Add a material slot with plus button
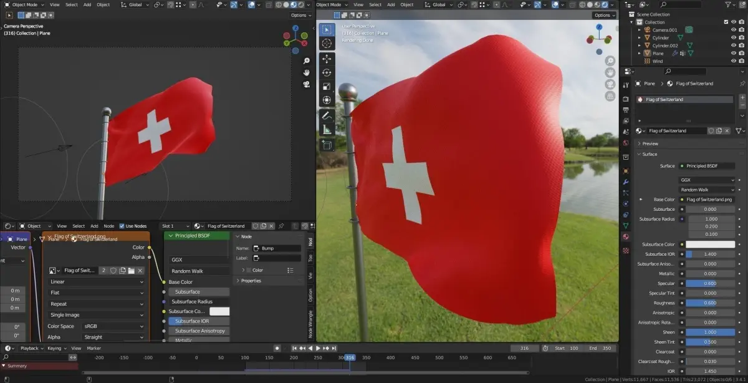The width and height of the screenshot is (748, 383). pos(742,98)
